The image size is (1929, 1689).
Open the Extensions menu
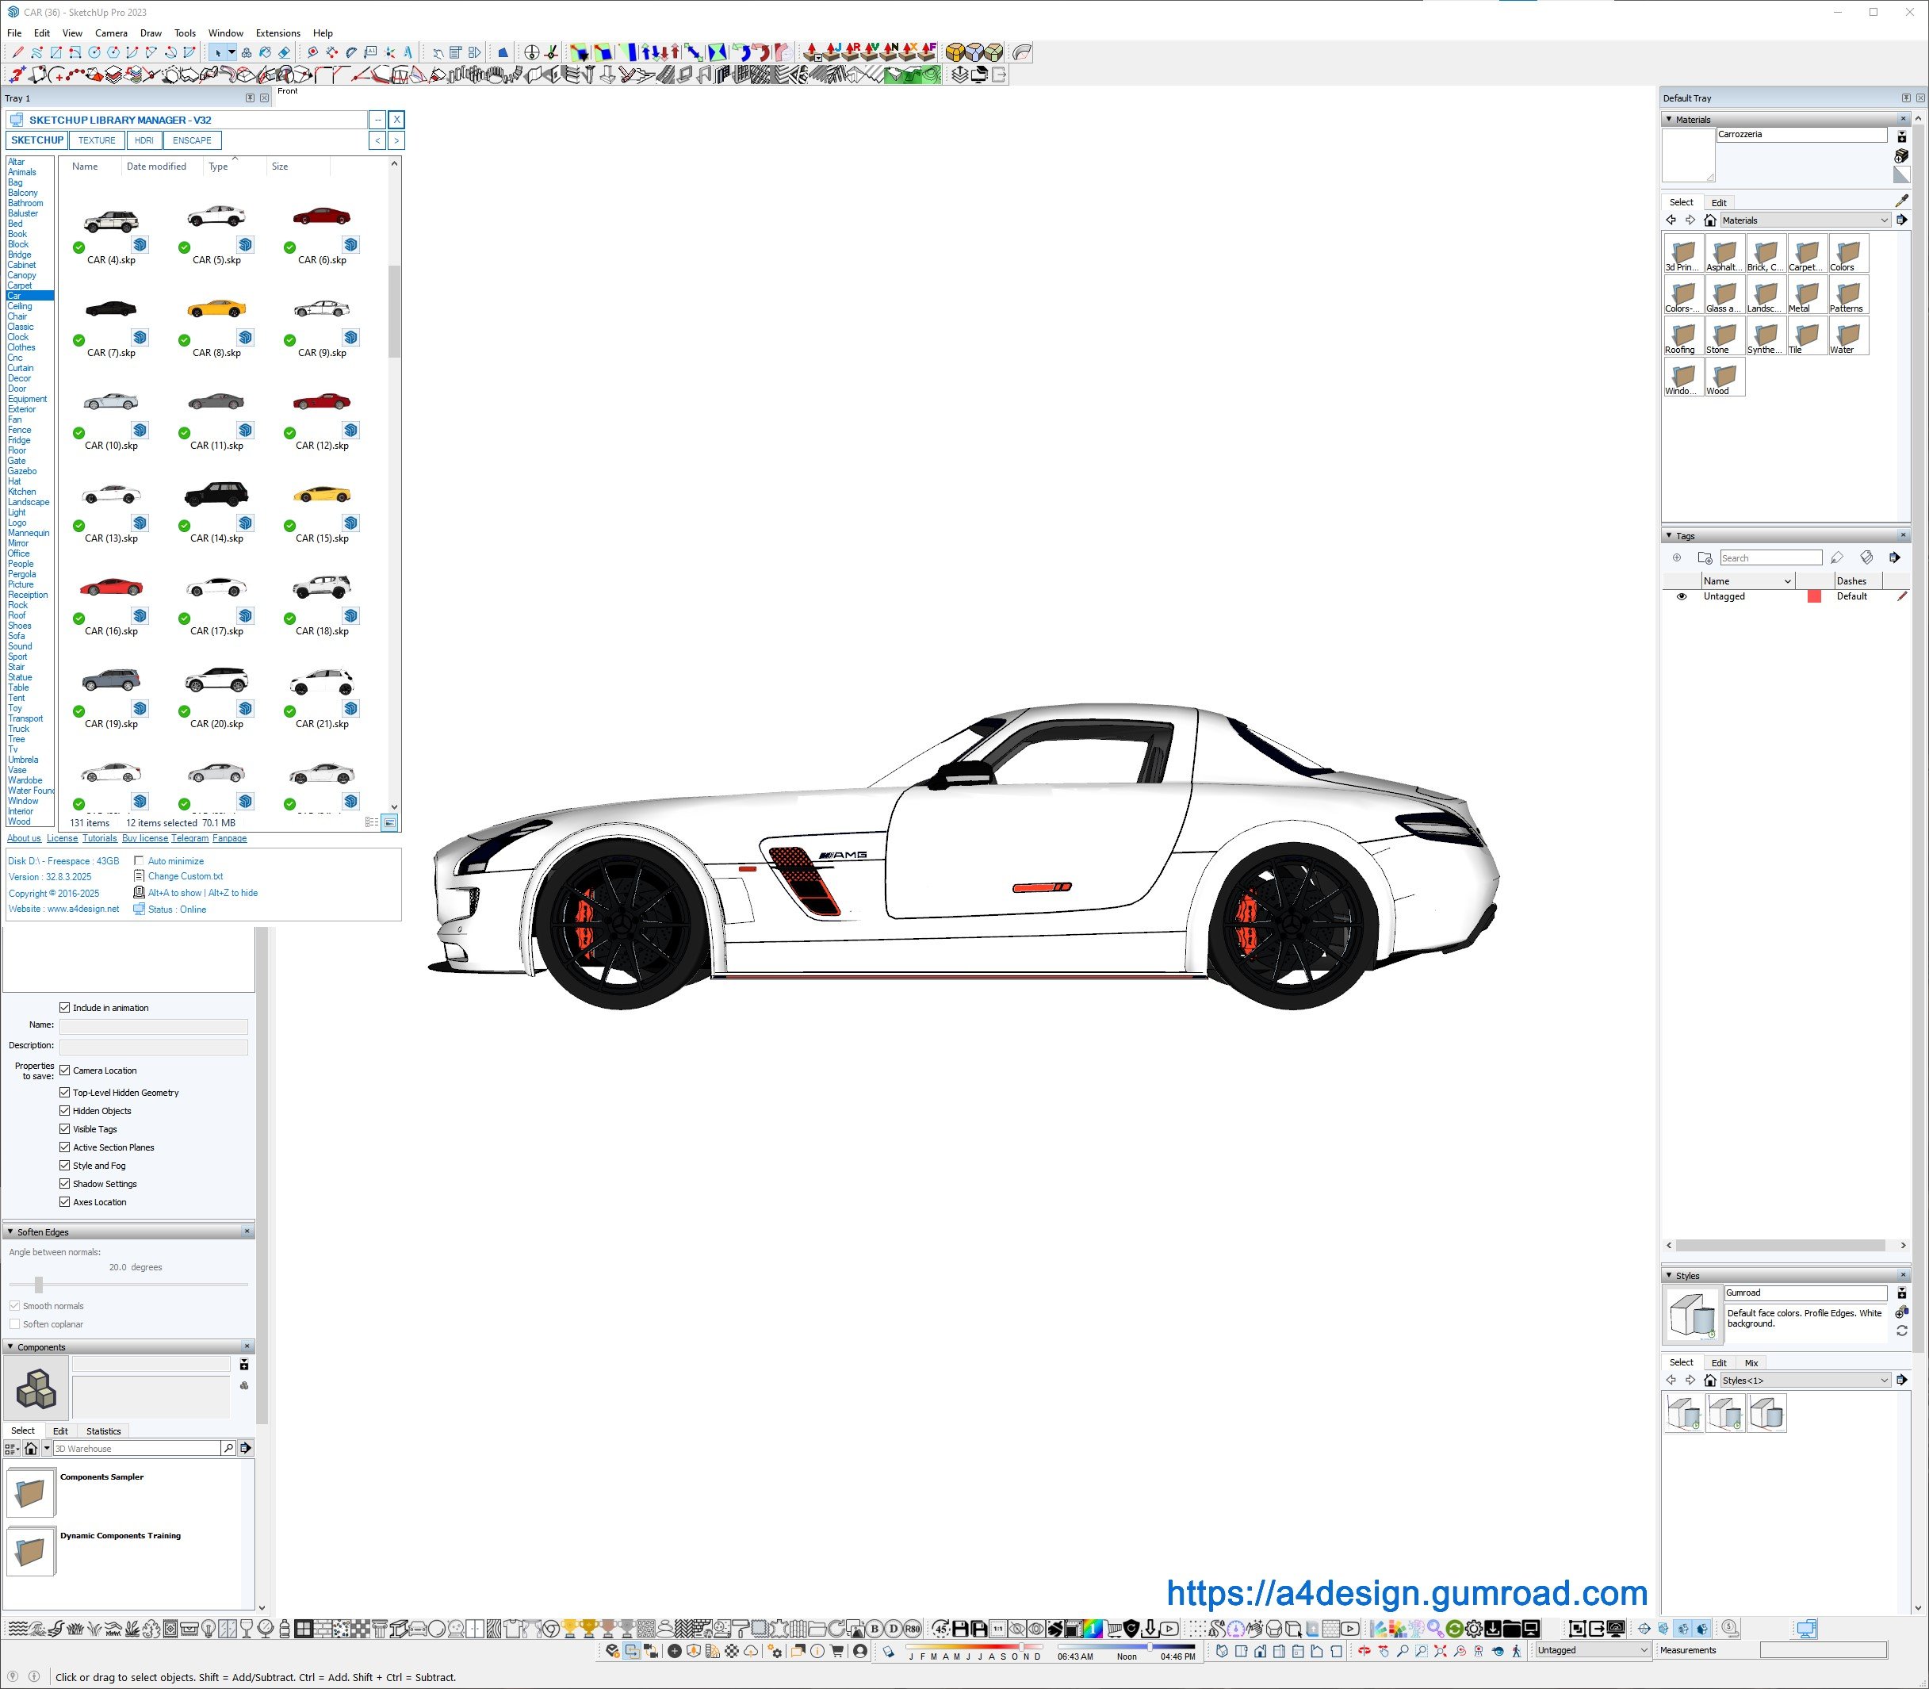(278, 33)
